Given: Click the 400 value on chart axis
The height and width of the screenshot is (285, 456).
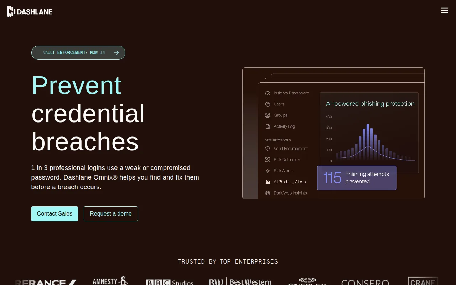Looking at the screenshot, I should [x=329, y=117].
